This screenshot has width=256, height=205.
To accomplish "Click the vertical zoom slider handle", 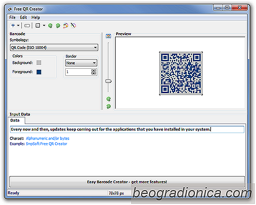I will tap(108, 81).
